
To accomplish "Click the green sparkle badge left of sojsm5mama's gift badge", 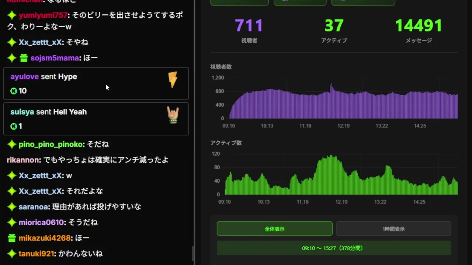I will coord(12,58).
